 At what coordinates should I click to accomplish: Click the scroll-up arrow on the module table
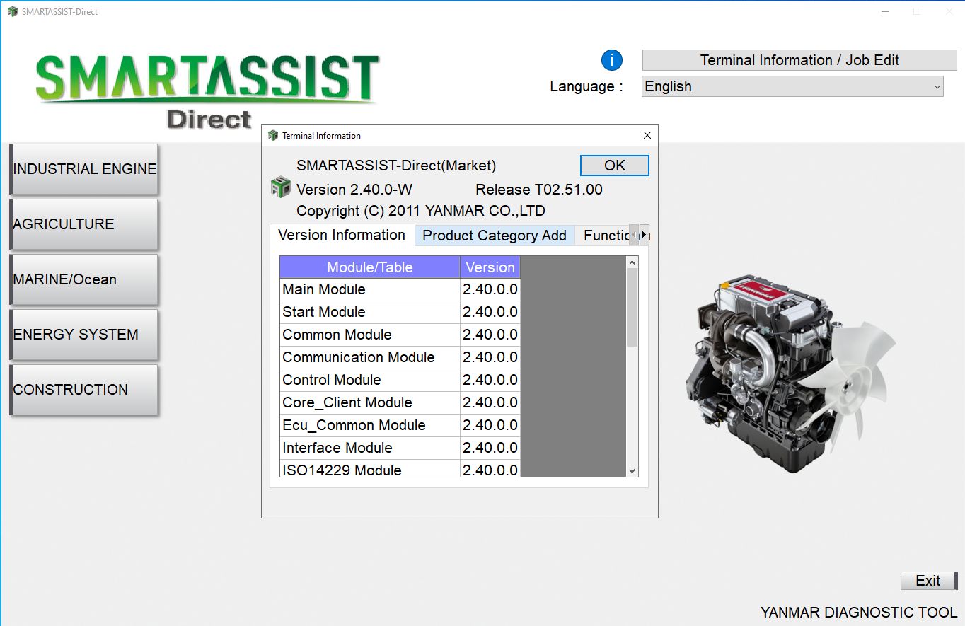tap(632, 262)
